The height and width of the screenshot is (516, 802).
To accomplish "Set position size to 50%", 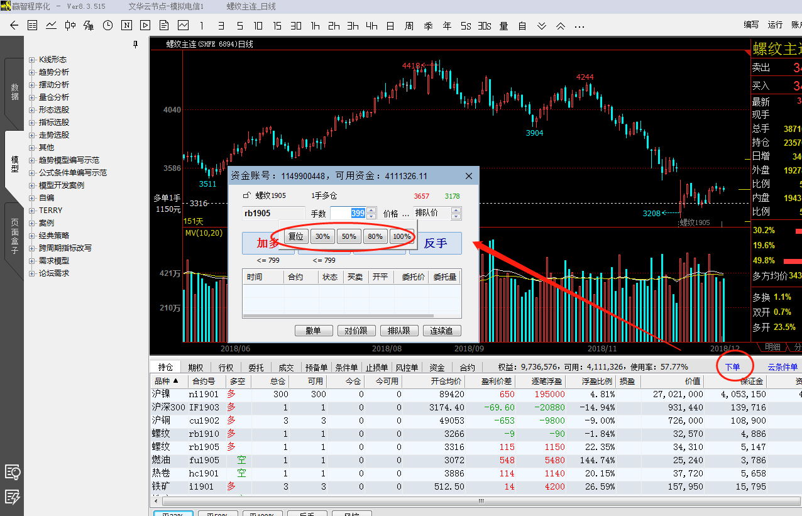I will tap(349, 237).
